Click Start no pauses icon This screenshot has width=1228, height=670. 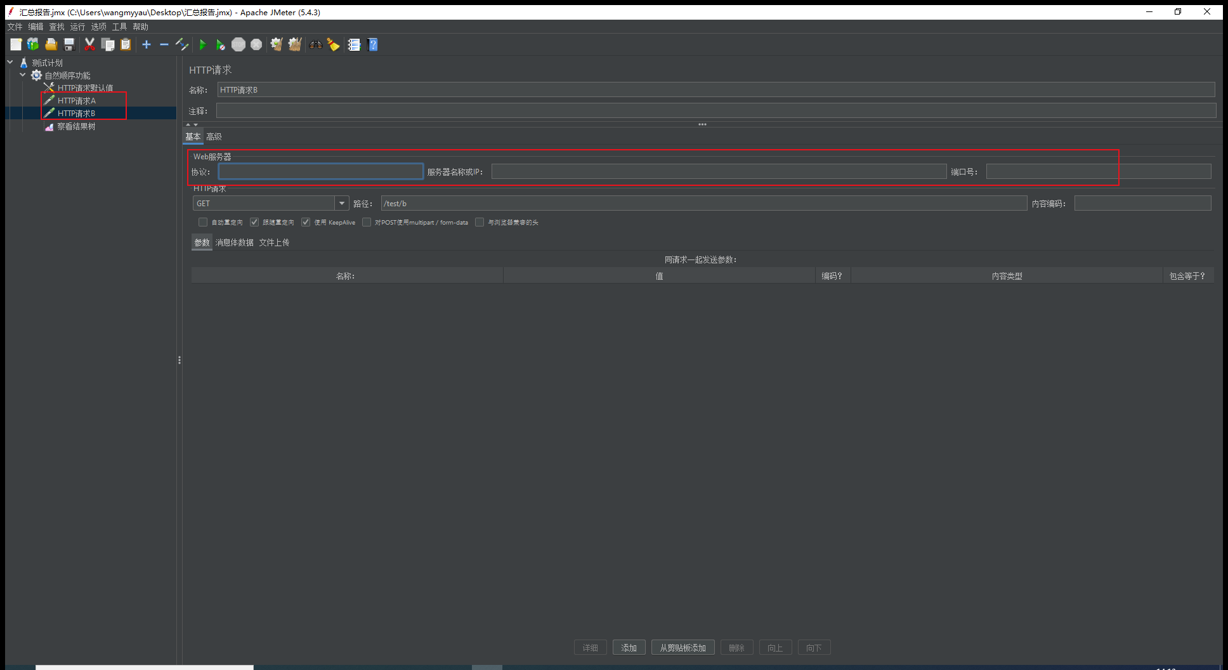220,44
